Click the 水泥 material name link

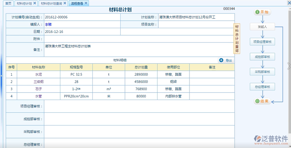[x=38, y=75]
